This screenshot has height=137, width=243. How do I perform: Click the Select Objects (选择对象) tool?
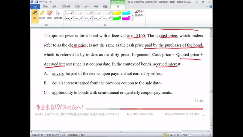58,14
